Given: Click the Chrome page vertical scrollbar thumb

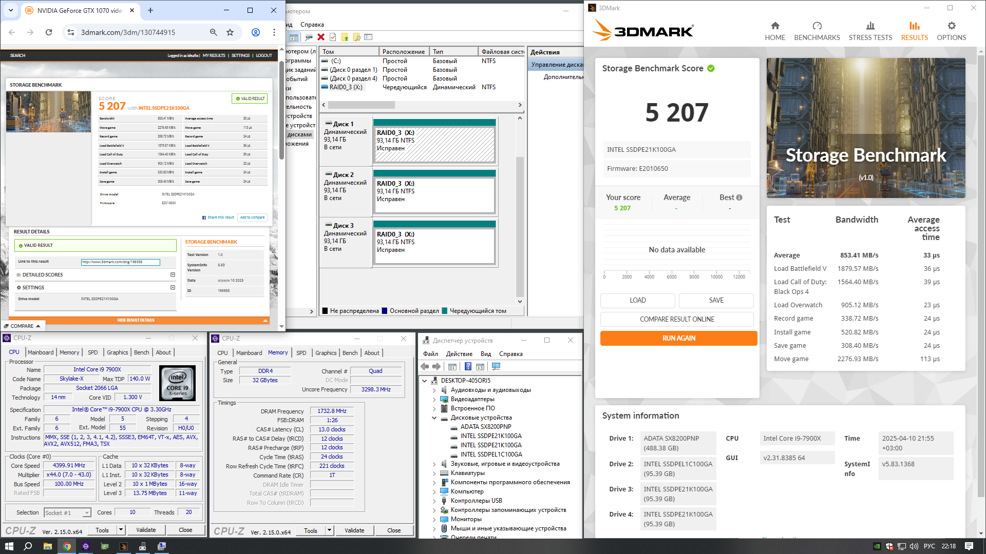Looking at the screenshot, I should (x=281, y=110).
